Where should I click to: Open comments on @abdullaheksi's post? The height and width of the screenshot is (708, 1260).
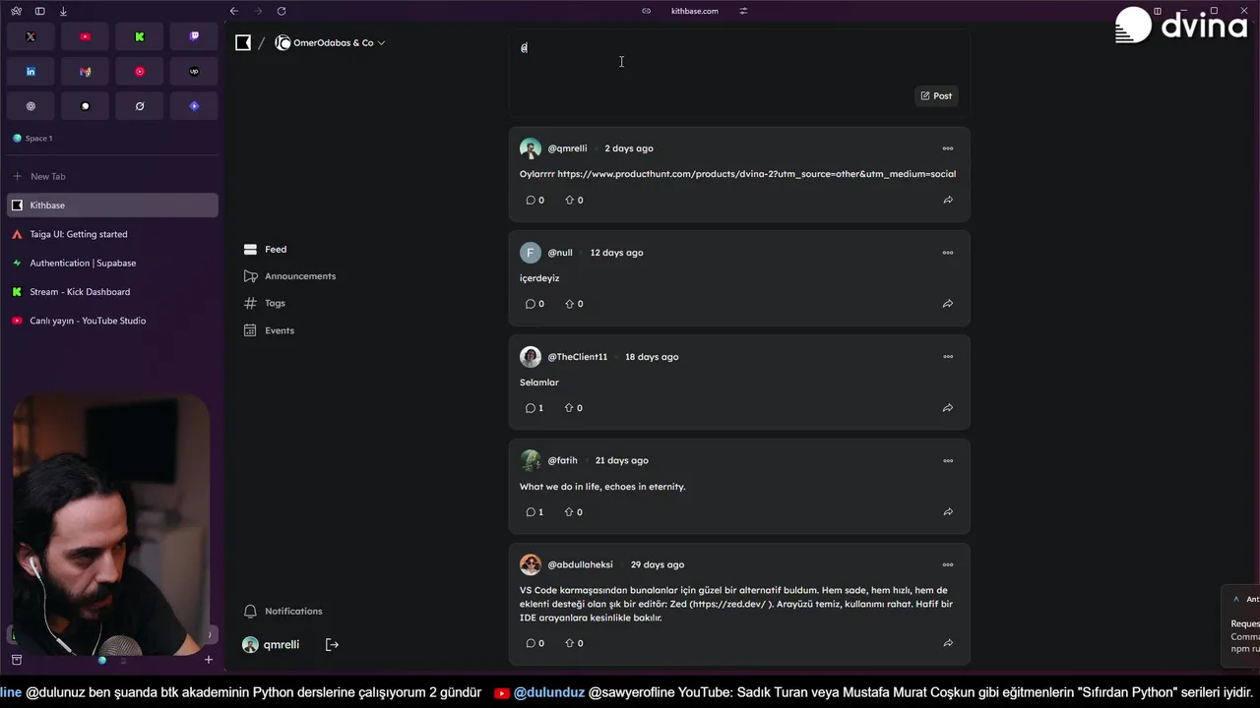[535, 643]
